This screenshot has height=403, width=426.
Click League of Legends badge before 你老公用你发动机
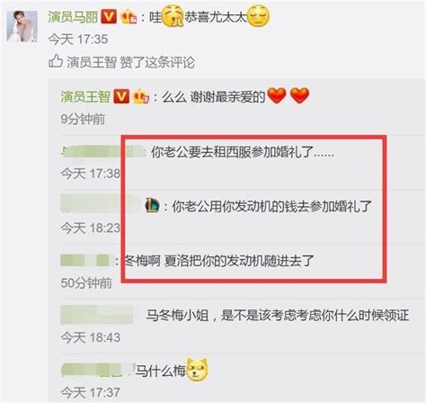point(152,206)
